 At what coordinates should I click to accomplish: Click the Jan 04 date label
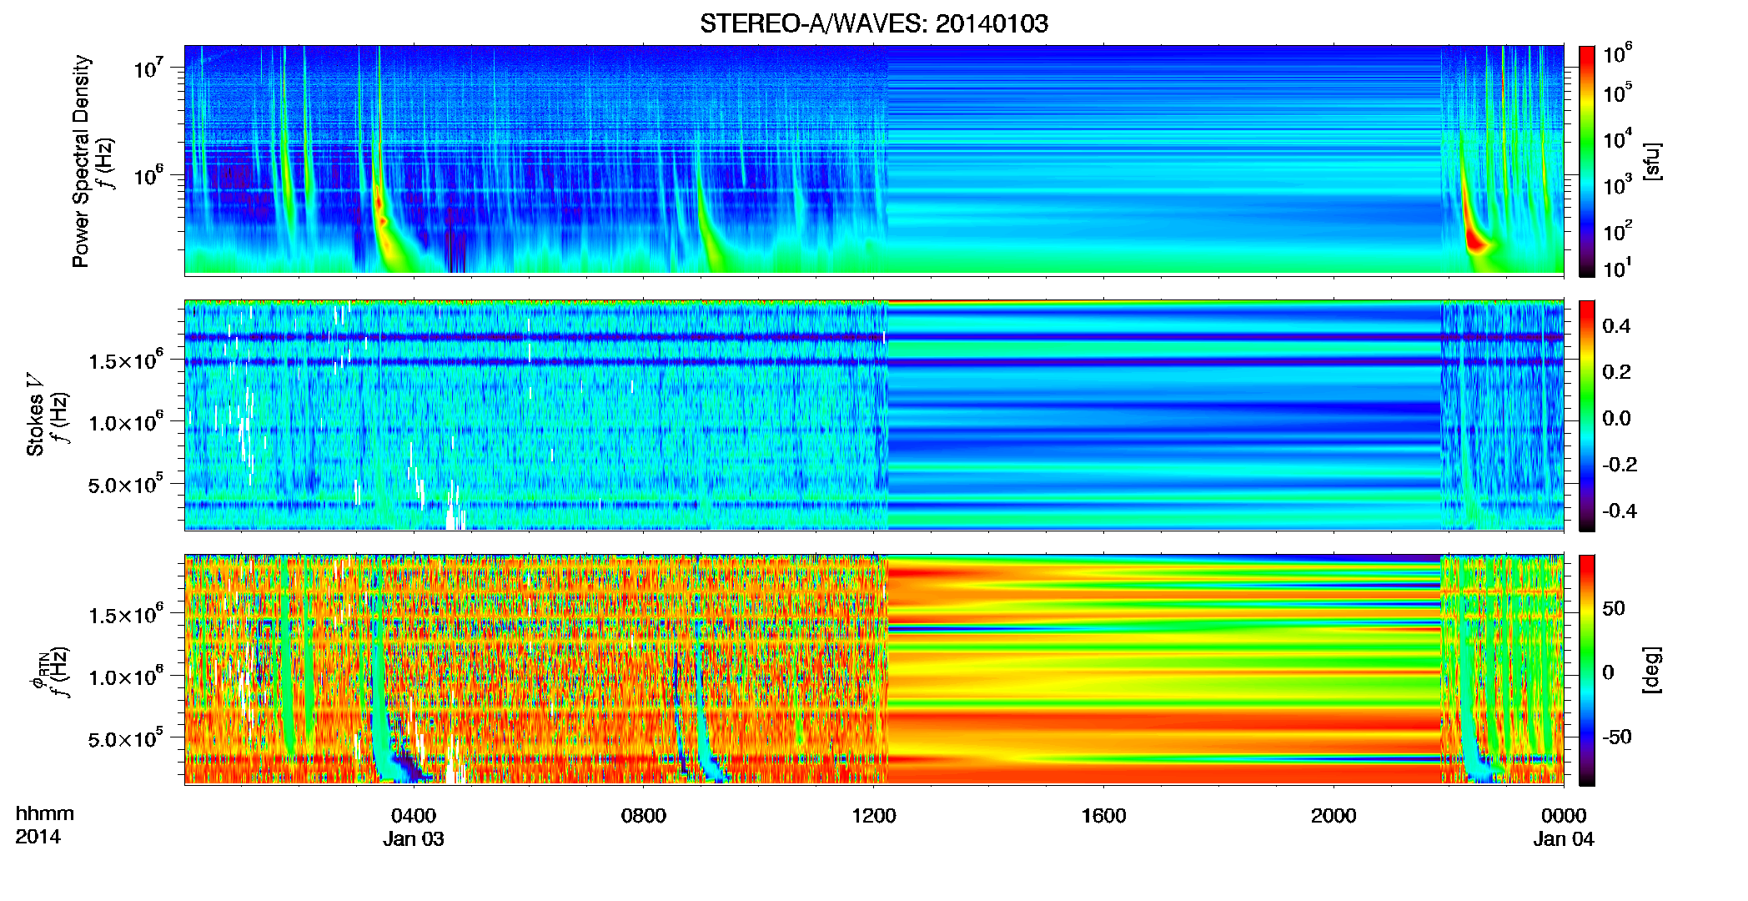point(1564,839)
